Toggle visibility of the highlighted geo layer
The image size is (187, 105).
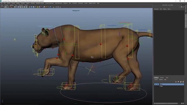coord(155,84)
